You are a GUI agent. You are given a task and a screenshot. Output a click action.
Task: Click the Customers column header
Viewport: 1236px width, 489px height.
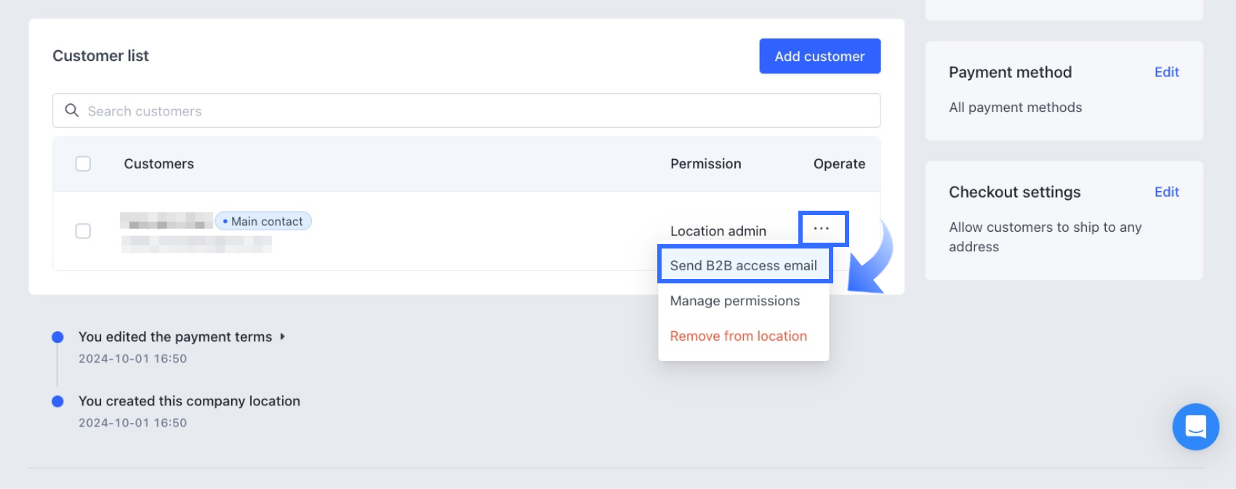point(158,164)
